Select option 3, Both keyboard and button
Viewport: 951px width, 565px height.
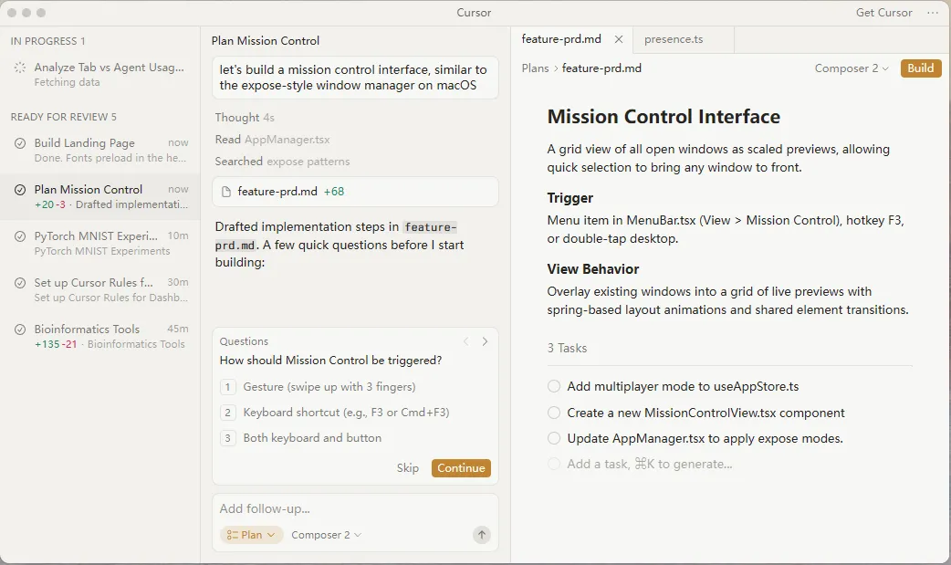[355, 438]
